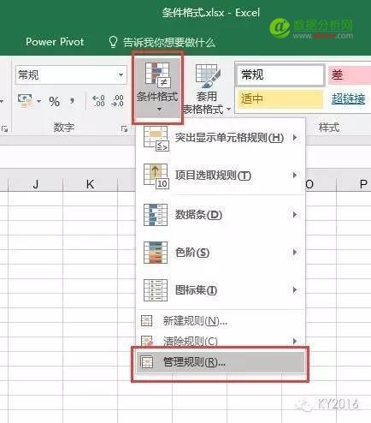Click the Data Bars icon
Image resolution: width=371 pixels, height=423 pixels.
(x=156, y=215)
